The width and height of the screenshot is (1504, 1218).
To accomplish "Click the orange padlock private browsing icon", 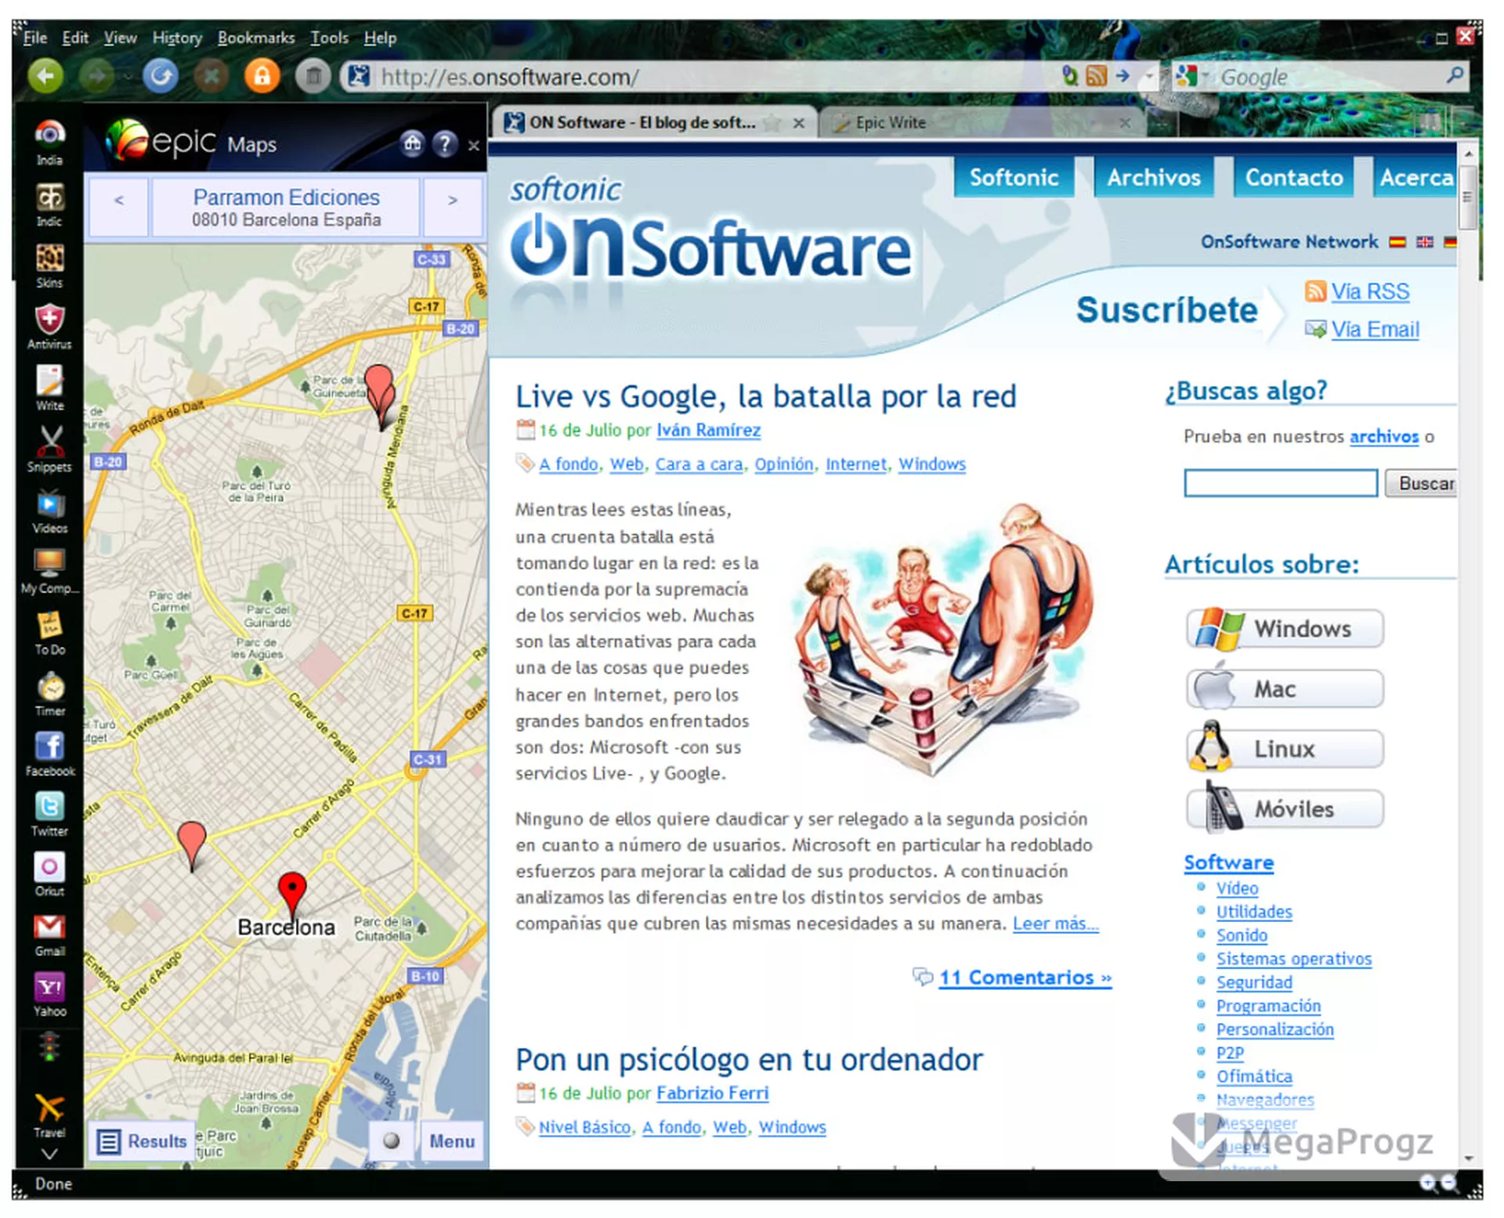I will [x=262, y=77].
